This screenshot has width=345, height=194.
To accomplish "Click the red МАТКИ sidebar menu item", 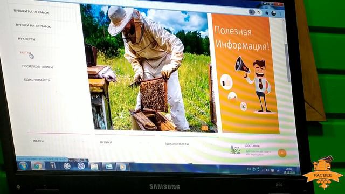I will [x=25, y=53].
